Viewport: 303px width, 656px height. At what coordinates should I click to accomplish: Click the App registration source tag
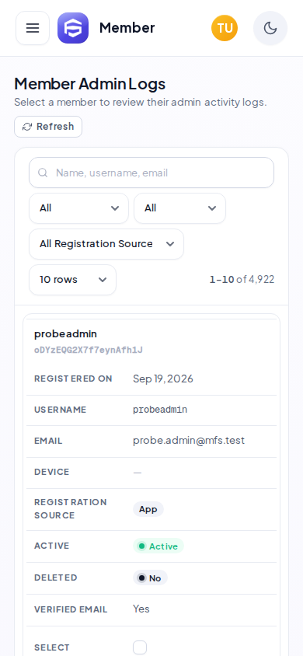[x=148, y=509]
